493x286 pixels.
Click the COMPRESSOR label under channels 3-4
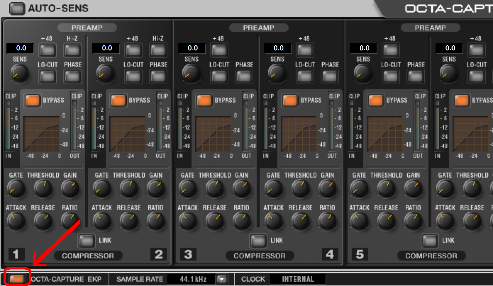(260, 256)
